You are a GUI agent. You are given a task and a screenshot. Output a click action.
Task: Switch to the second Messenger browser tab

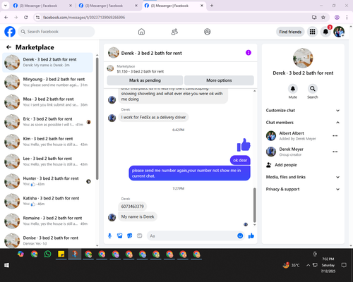(107, 6)
